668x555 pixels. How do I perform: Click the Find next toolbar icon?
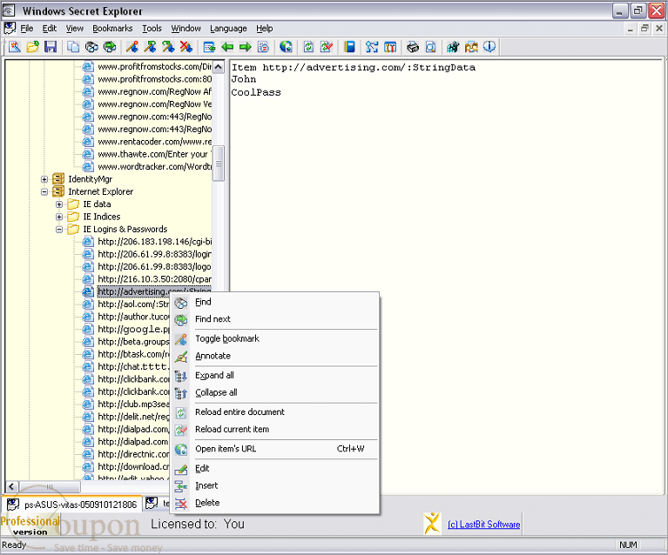(110, 47)
